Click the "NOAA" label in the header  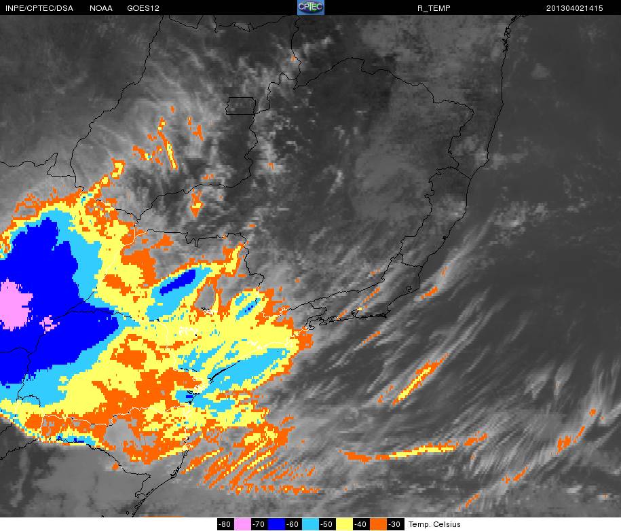click(101, 8)
